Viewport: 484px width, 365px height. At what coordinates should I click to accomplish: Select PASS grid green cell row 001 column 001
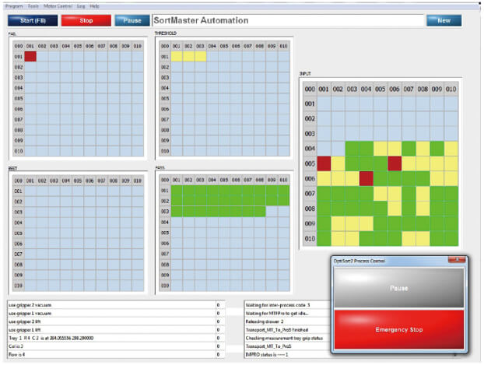coord(177,191)
